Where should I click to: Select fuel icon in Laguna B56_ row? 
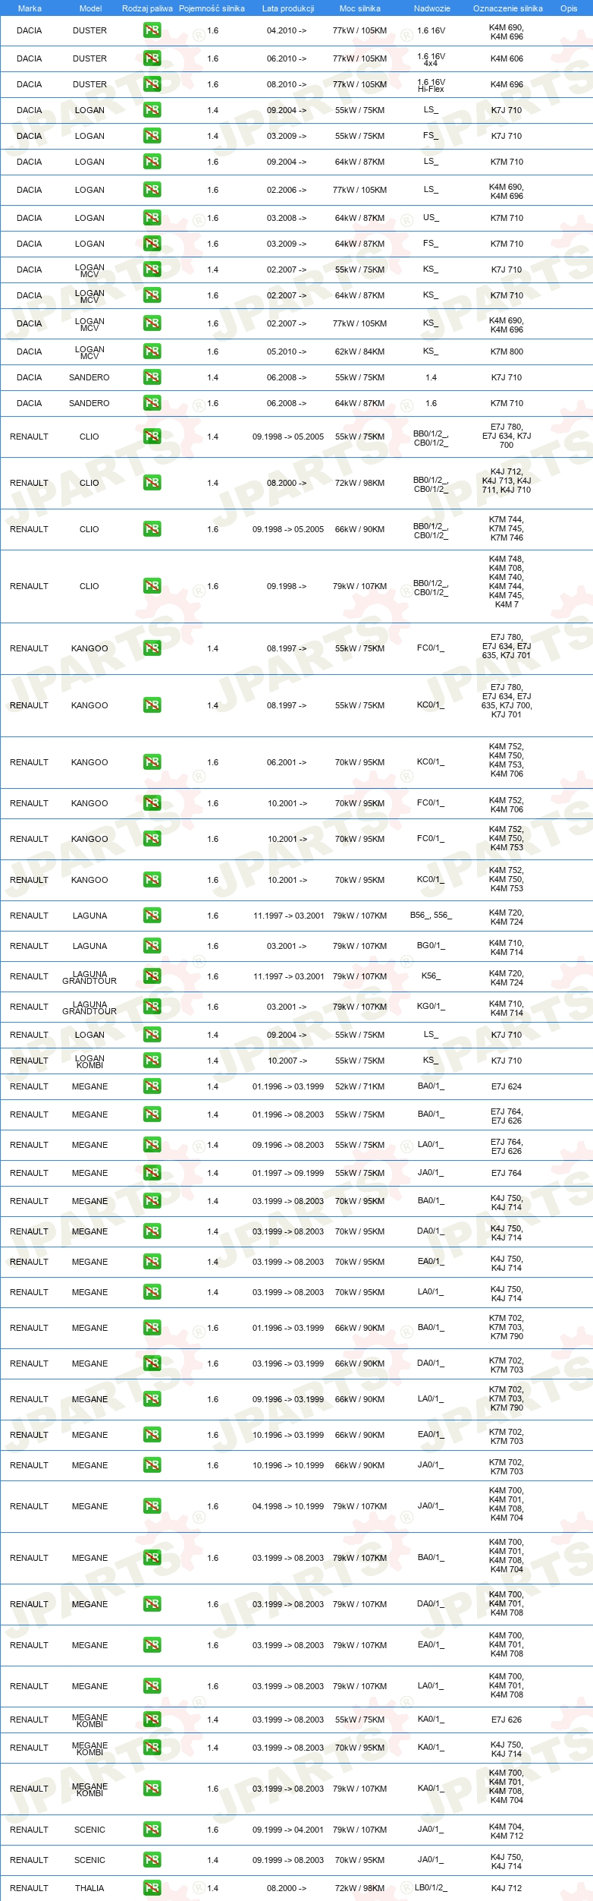pos(152,916)
